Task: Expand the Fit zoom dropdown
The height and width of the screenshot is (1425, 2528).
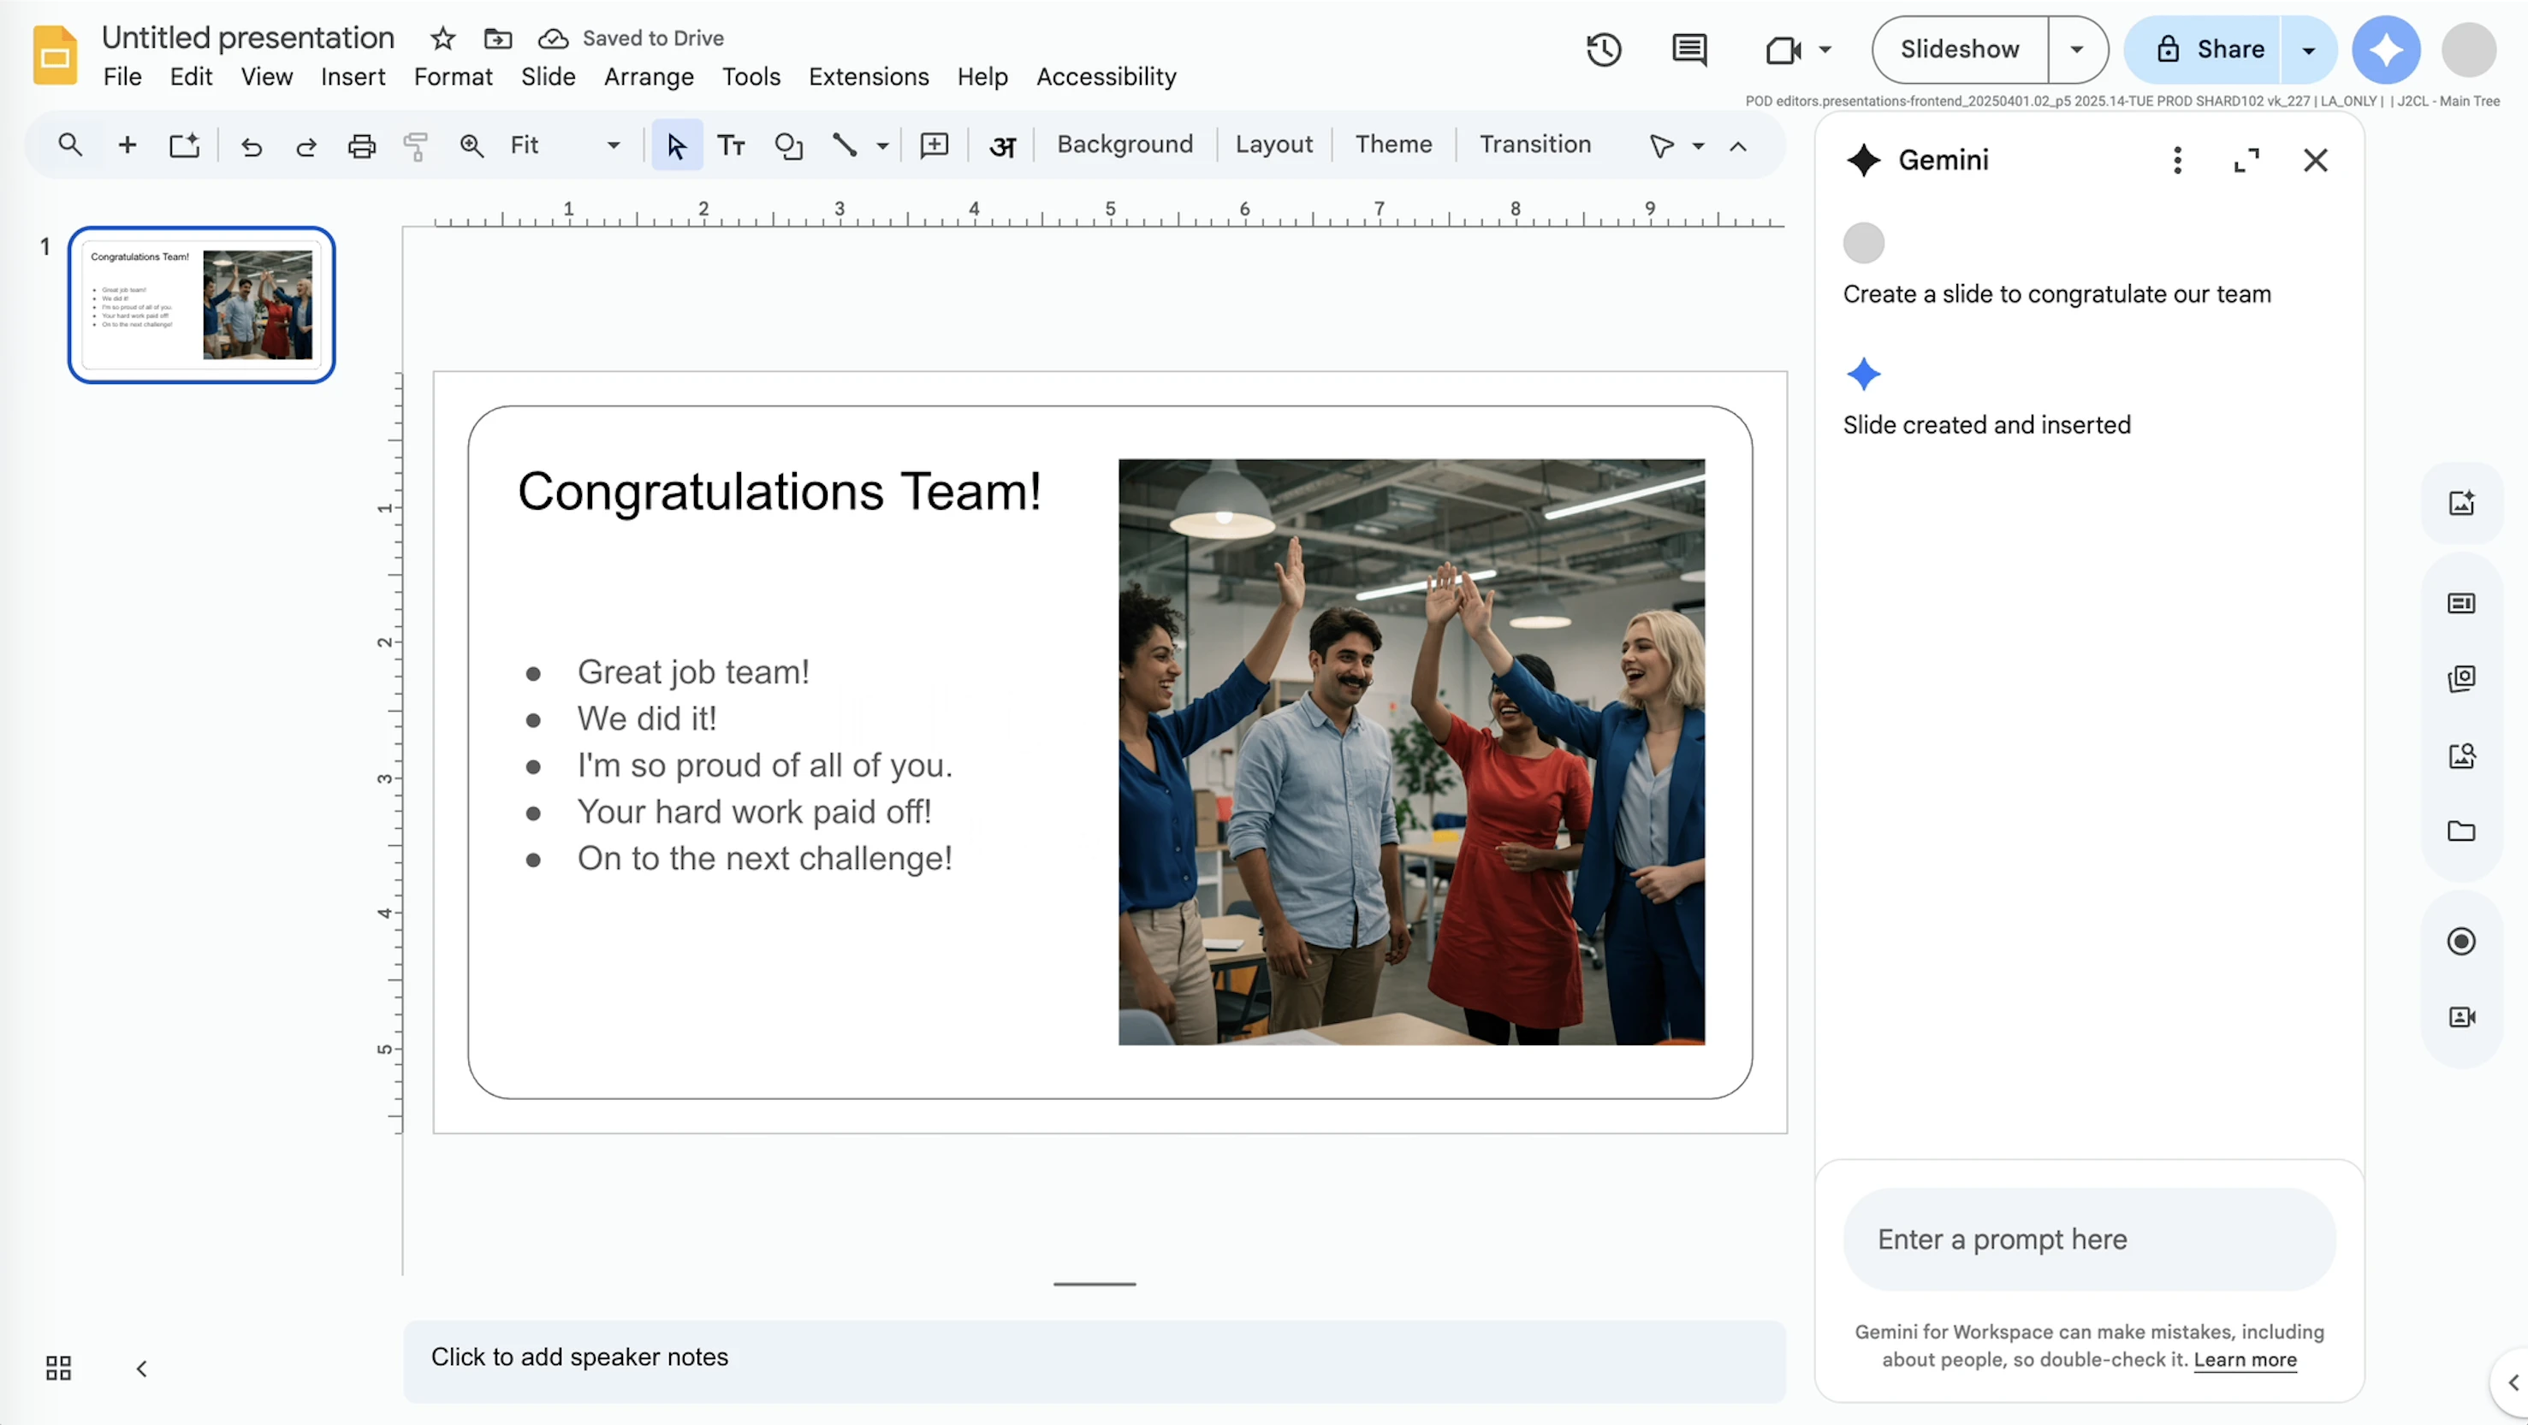Action: click(613, 145)
